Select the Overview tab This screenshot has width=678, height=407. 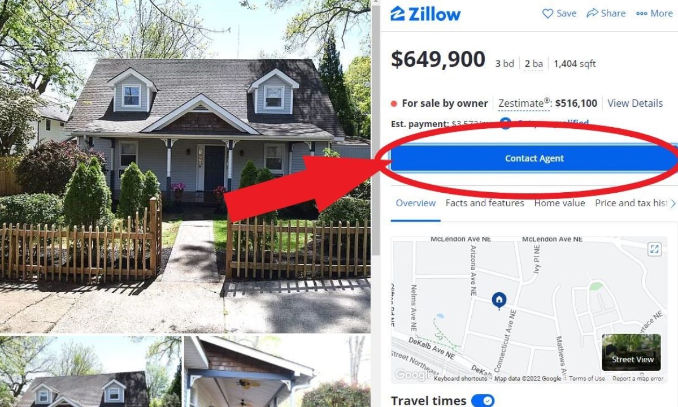(x=416, y=203)
